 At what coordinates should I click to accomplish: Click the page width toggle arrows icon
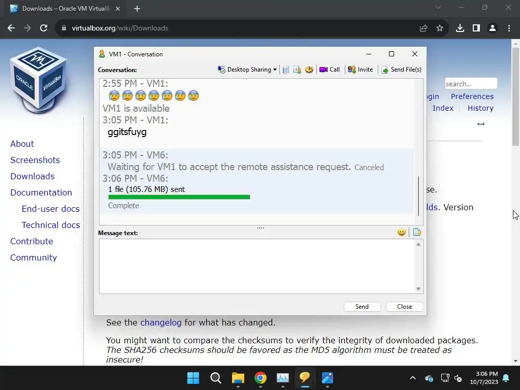(x=481, y=124)
